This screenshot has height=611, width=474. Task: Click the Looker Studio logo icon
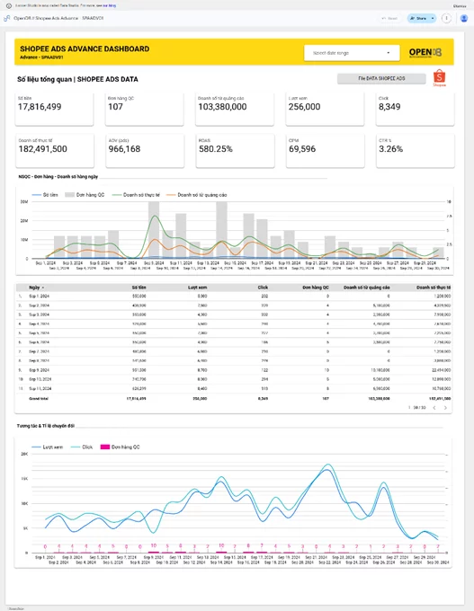[6, 18]
